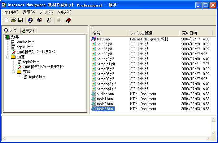Select the nstan05.gif file name
The image size is (218, 143).
pyautogui.click(x=105, y=69)
